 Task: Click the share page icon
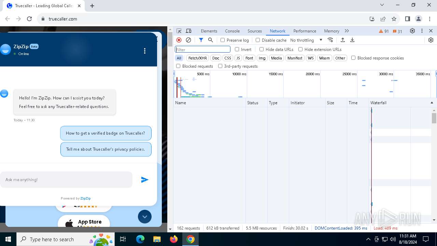(383, 19)
